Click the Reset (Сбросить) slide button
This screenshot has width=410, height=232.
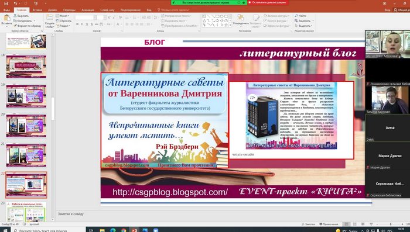click(x=63, y=21)
